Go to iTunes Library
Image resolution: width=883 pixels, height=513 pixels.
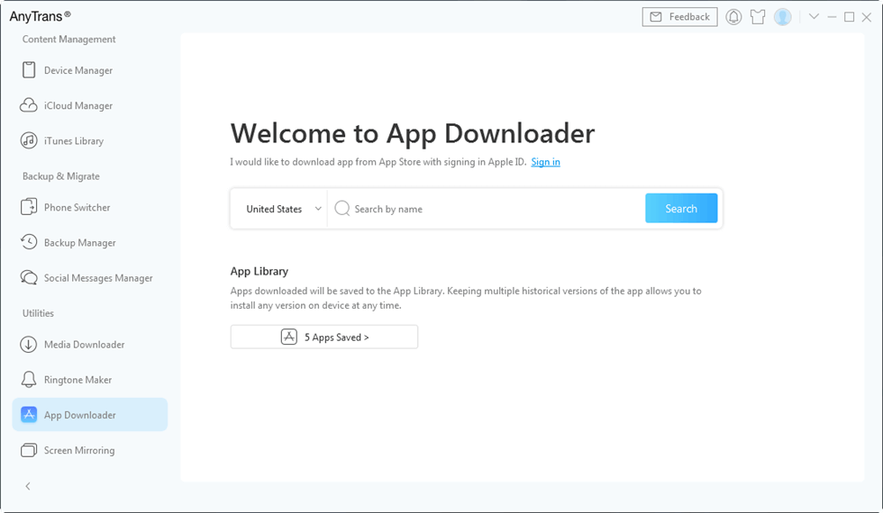pos(74,141)
